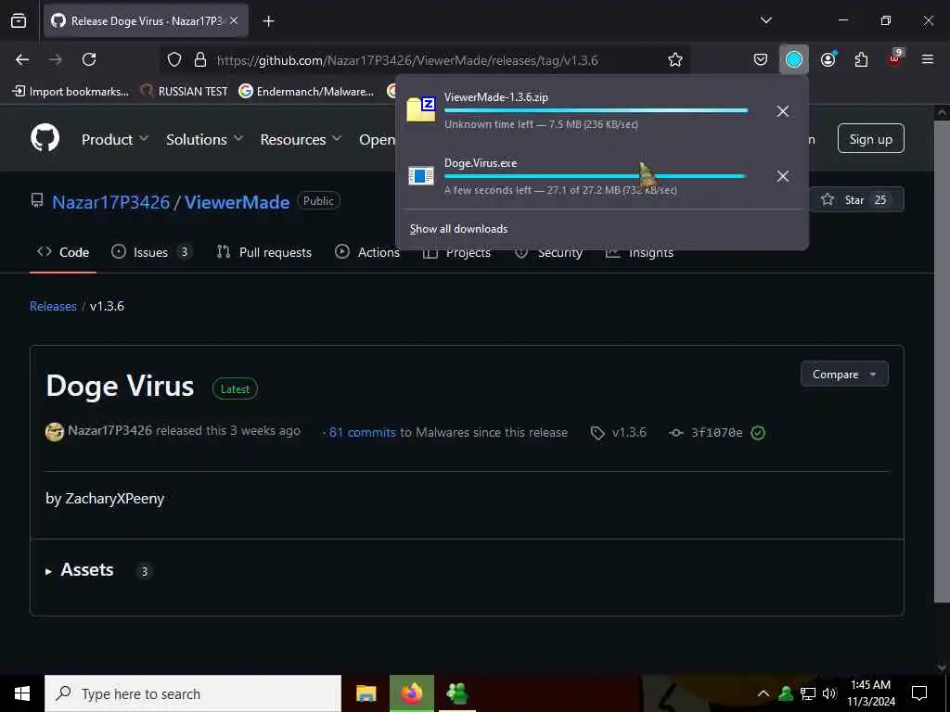Click the ViewerMade-1.3.6.zip progress bar
Image resolution: width=950 pixels, height=712 pixels.
click(597, 111)
